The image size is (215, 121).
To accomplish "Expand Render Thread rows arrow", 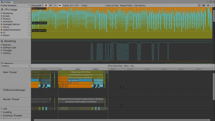I will coord(122,106).
